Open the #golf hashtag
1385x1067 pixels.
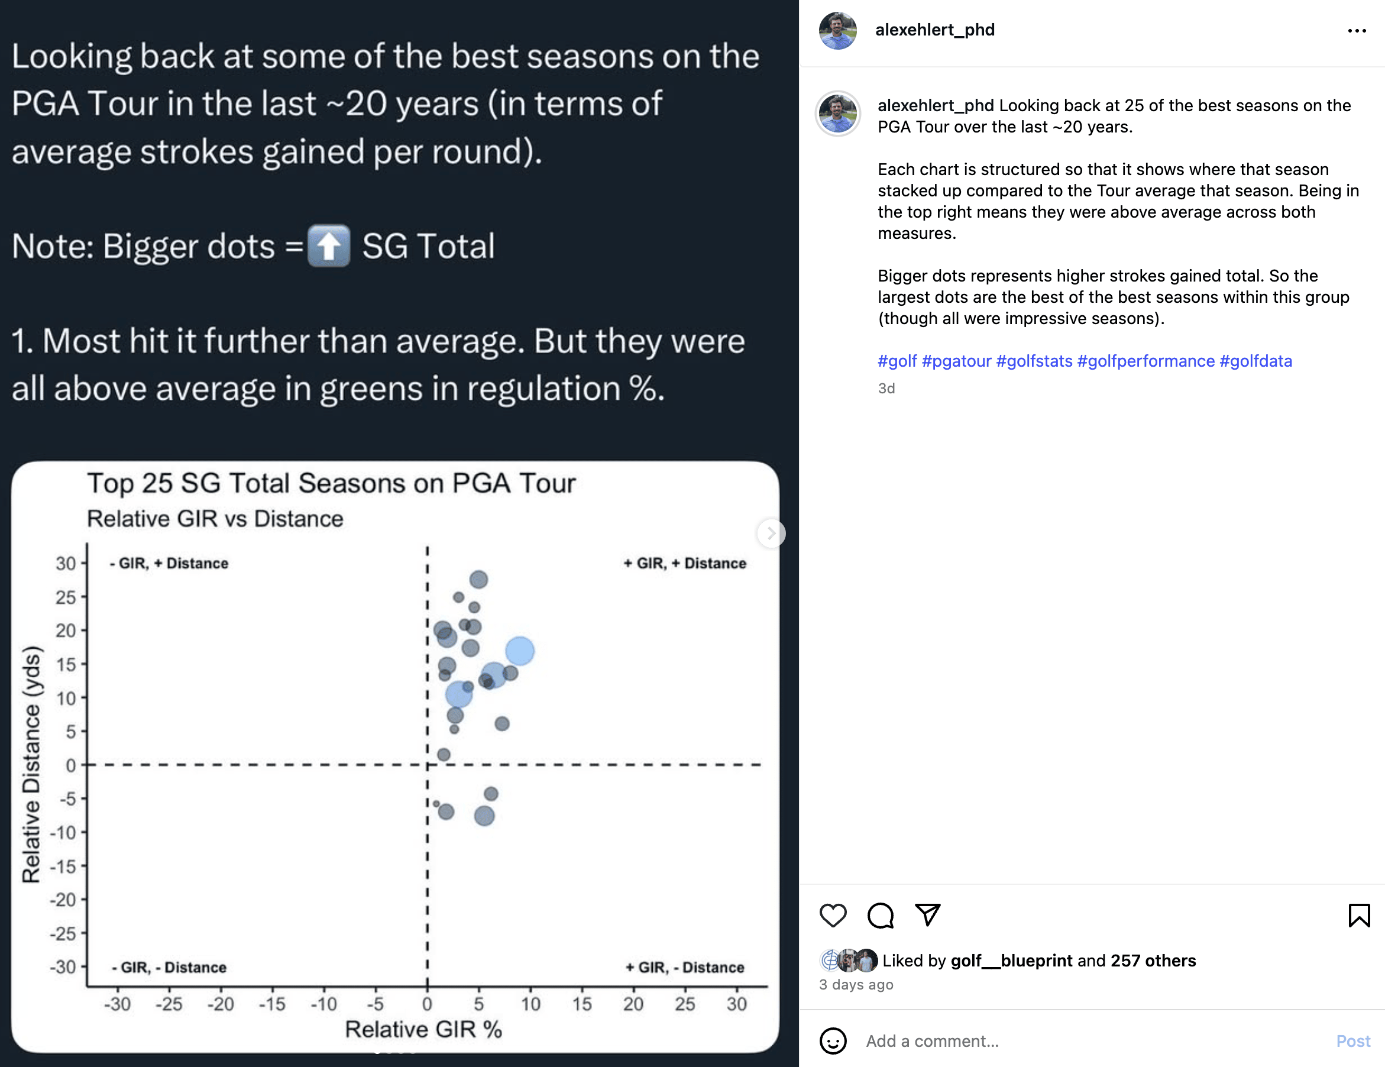pyautogui.click(x=897, y=361)
